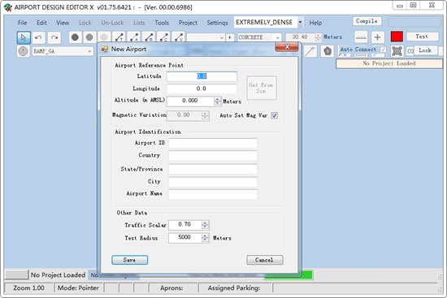Click Cancel in New Airport dialog
The height and width of the screenshot is (298, 447).
coord(265,260)
